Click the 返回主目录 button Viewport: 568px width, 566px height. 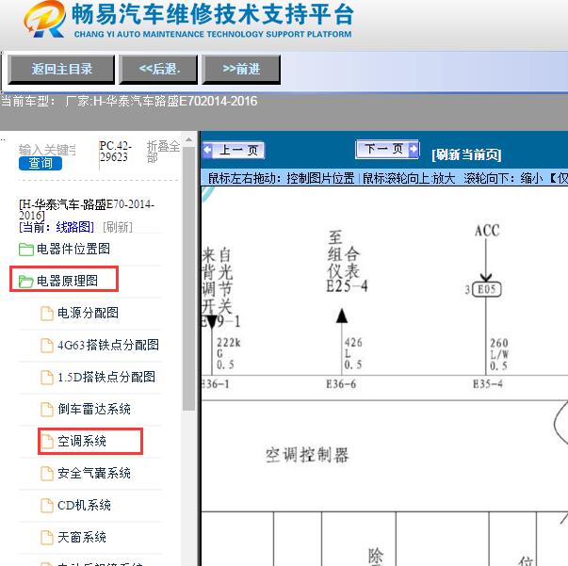pos(61,70)
